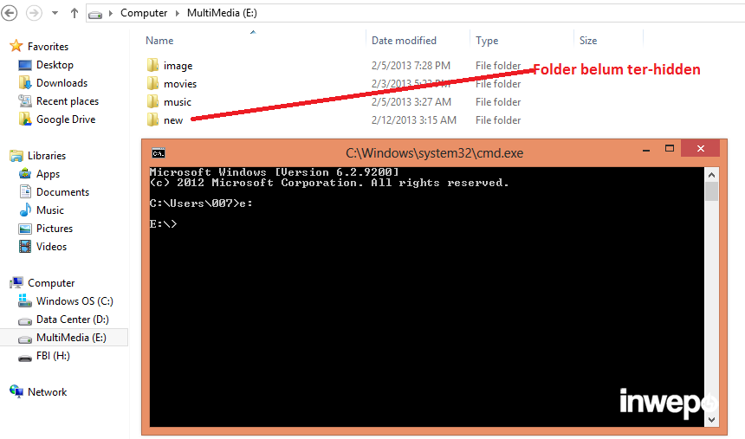Click scroll down arrow in cmd window
Screen dimensions: 745x439
click(x=711, y=420)
